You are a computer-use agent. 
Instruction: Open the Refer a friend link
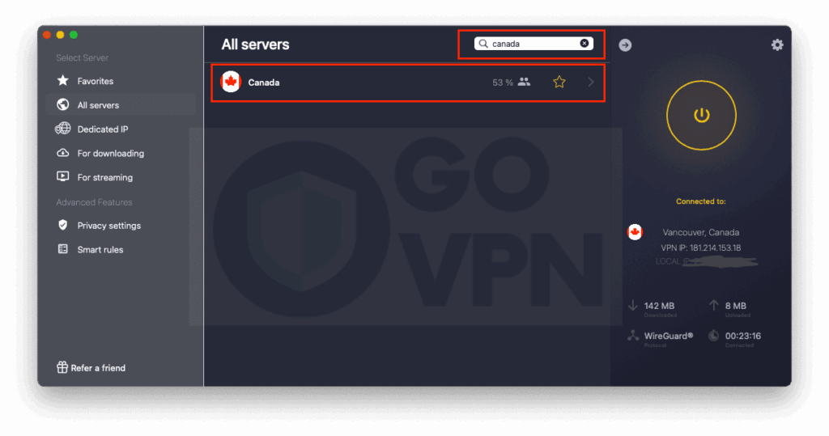coord(98,368)
